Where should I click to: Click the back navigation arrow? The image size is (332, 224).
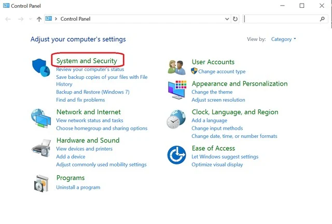(8, 19)
